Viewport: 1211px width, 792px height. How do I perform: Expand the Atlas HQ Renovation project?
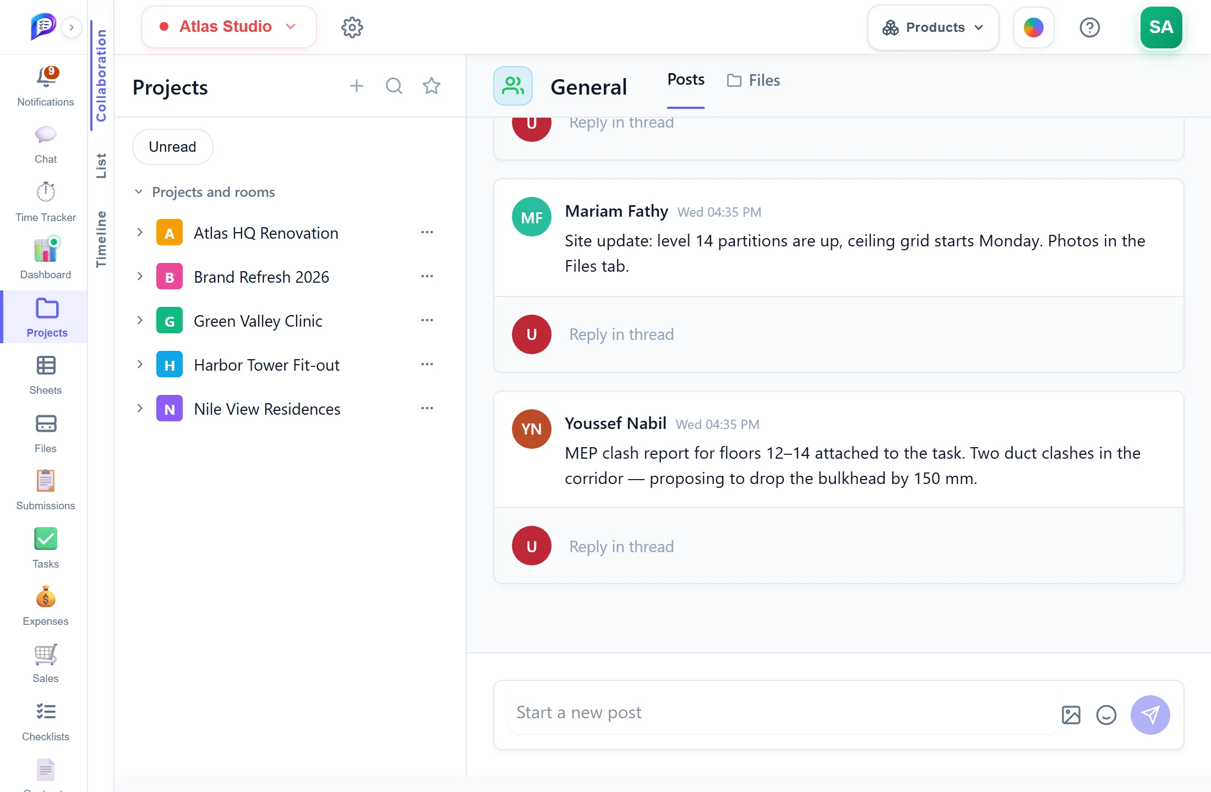point(140,233)
